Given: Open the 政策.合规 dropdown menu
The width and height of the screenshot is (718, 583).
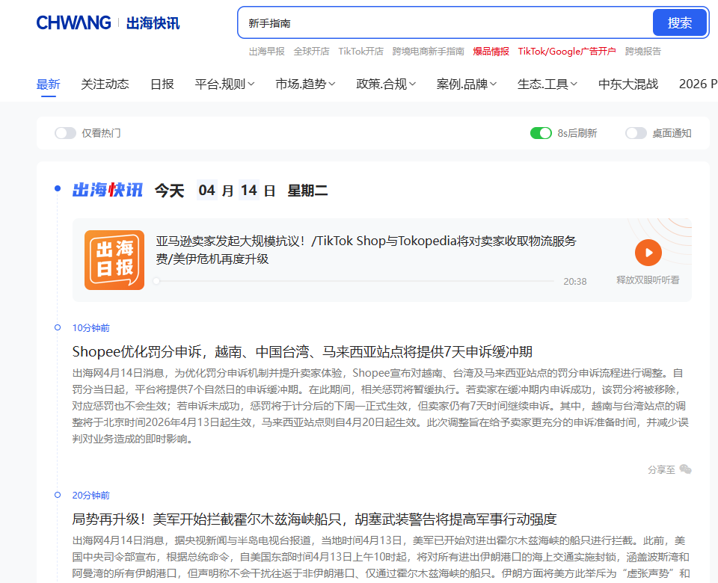Looking at the screenshot, I should (x=386, y=84).
